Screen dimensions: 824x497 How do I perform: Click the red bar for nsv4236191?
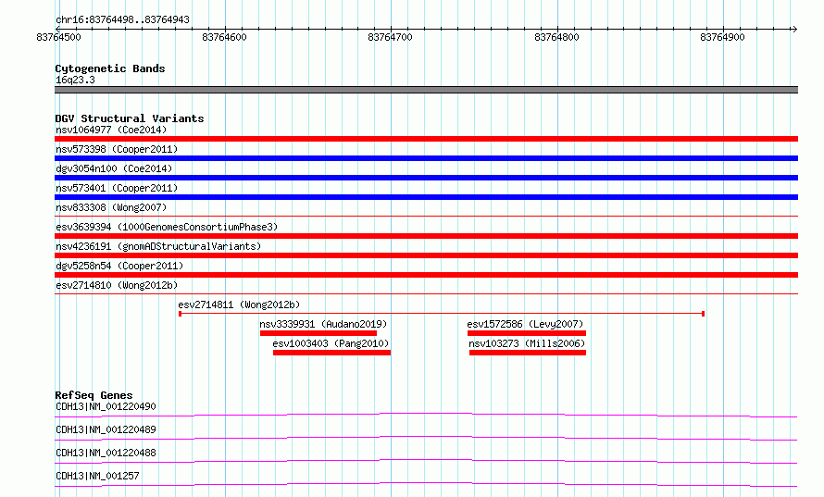(x=426, y=255)
